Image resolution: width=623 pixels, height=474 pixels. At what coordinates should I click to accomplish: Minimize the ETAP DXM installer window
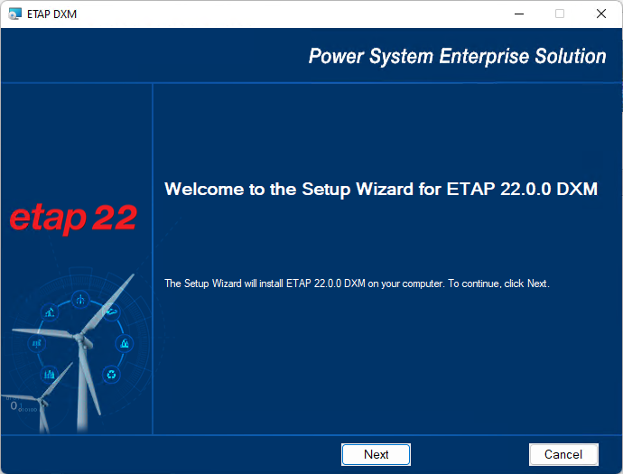click(x=519, y=14)
